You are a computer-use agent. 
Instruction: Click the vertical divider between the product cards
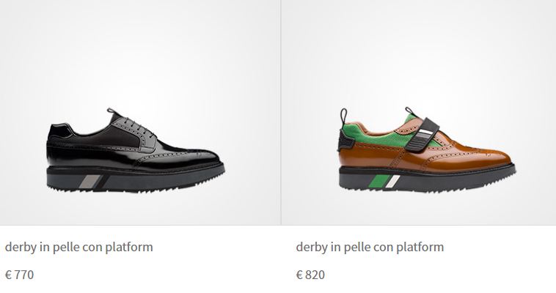coord(281,112)
